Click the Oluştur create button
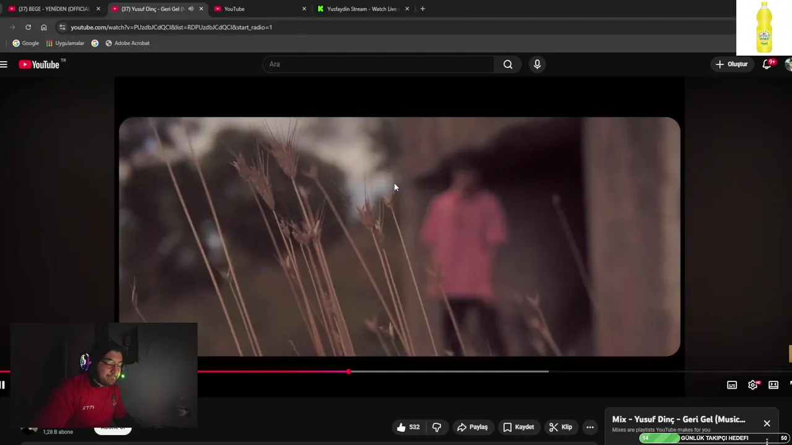792x445 pixels. (731, 64)
